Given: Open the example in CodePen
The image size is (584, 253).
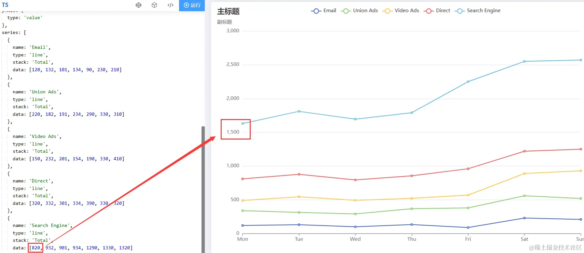Looking at the screenshot, I should coord(138,5).
